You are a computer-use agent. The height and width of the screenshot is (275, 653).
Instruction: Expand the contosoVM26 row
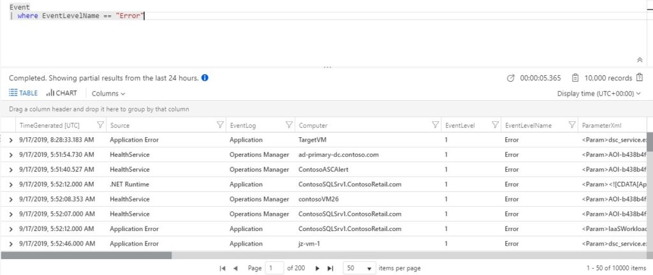click(x=11, y=199)
